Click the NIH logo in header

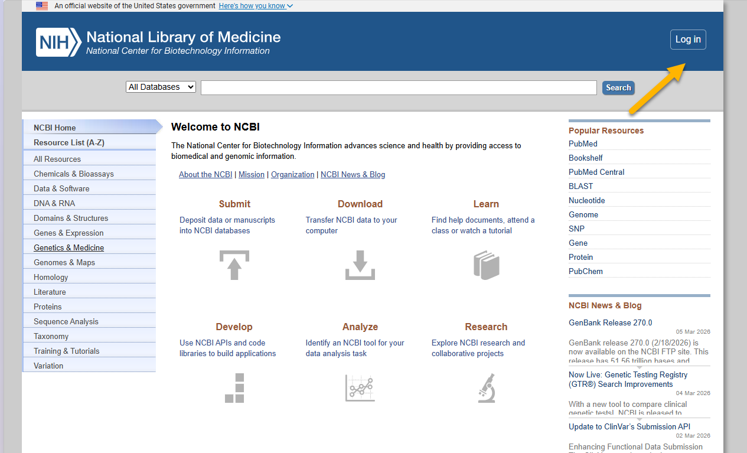[x=58, y=42]
